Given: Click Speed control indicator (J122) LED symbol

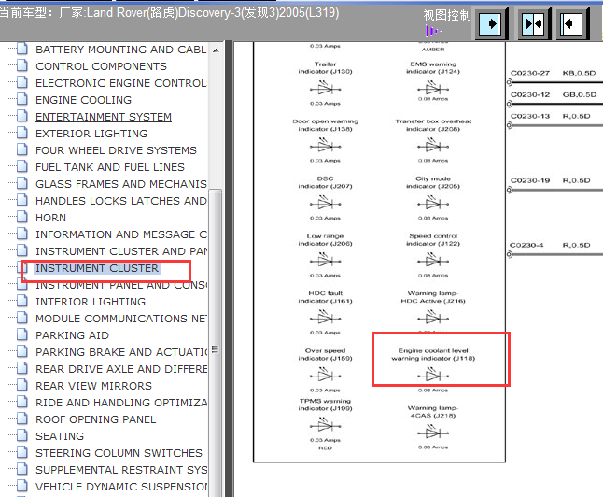Looking at the screenshot, I should [x=433, y=262].
